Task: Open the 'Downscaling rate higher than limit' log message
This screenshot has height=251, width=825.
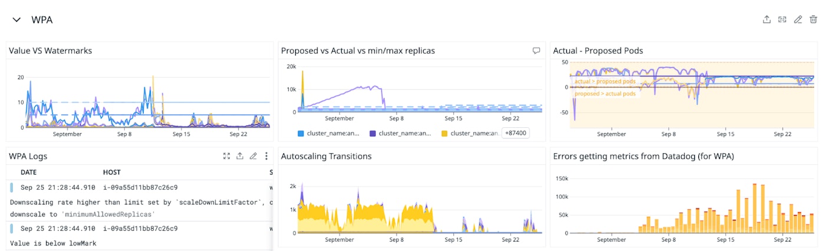Action: point(141,208)
